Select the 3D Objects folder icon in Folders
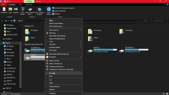 click(x=27, y=32)
